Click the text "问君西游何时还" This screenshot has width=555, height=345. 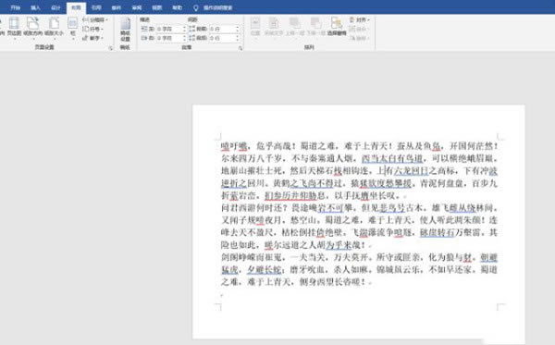pos(252,208)
